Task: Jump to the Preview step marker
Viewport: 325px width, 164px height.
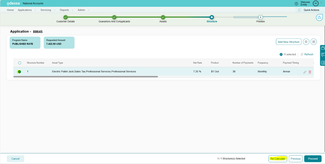Action: coord(260,17)
